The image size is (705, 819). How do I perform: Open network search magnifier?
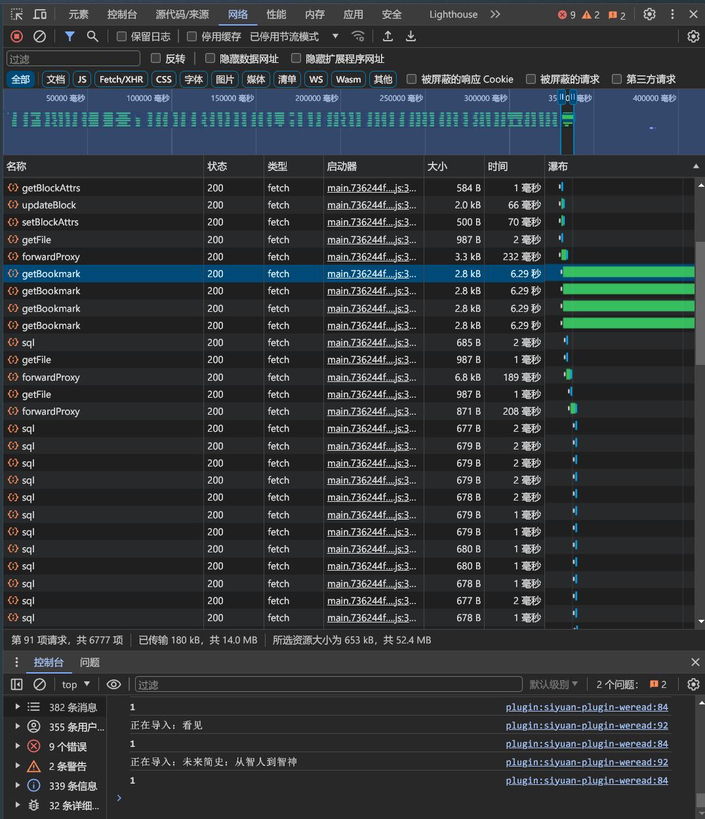point(92,37)
